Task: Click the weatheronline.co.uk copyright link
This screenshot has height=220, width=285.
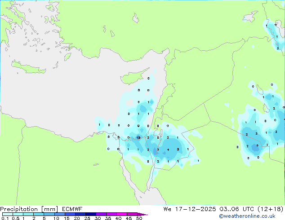Action: click(247, 216)
